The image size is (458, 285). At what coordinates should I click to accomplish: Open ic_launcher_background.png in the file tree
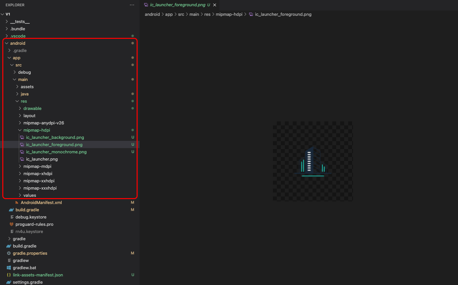[x=55, y=138]
